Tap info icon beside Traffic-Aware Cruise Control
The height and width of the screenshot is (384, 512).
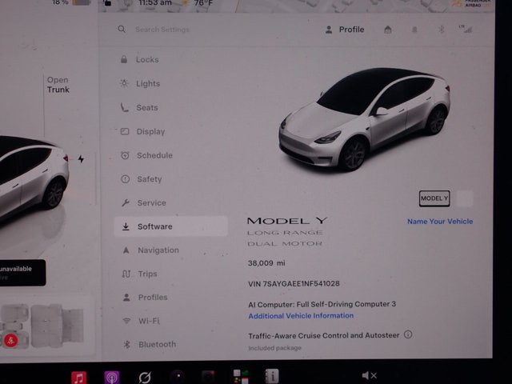click(408, 334)
